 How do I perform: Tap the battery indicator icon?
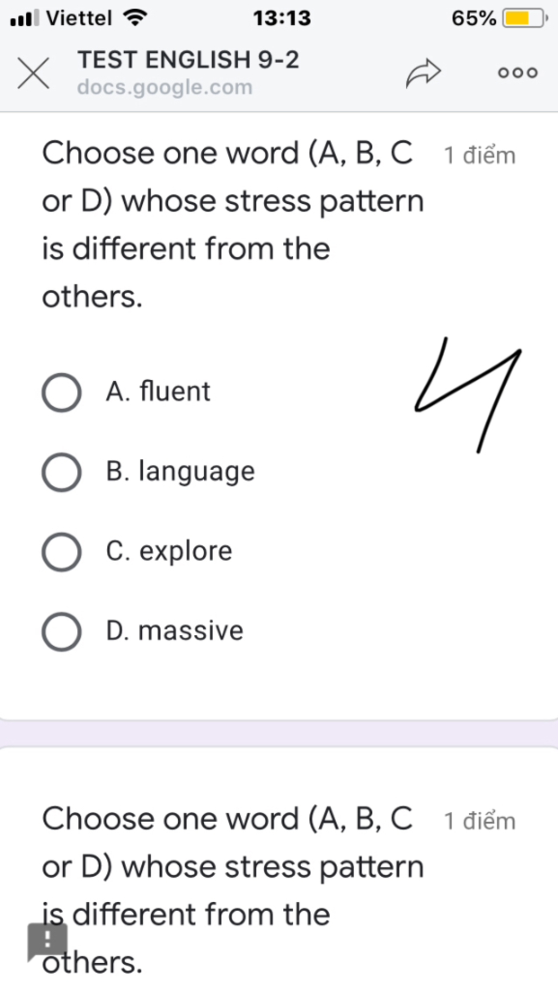click(x=524, y=19)
